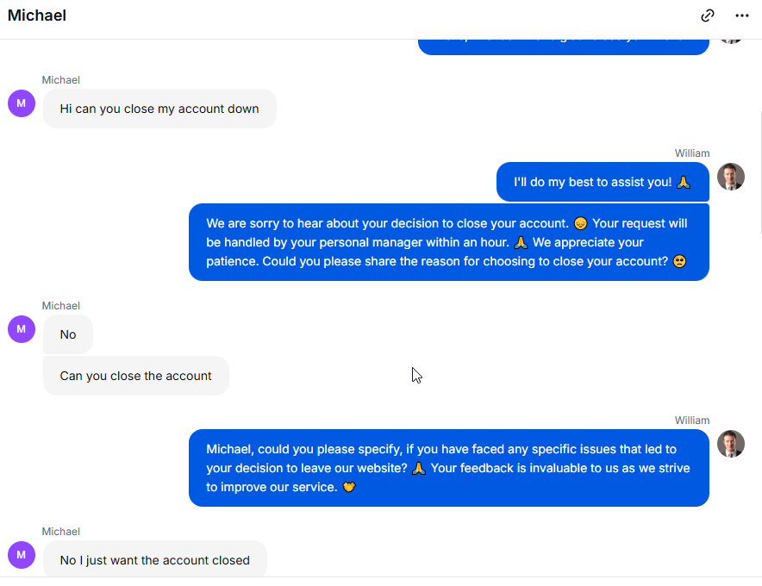Viewport: 762px width, 586px height.
Task: Click Michael's avatar beside "account closed" message
Action: coord(22,555)
